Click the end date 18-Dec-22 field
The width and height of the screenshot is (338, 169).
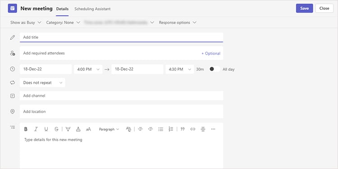pos(137,69)
